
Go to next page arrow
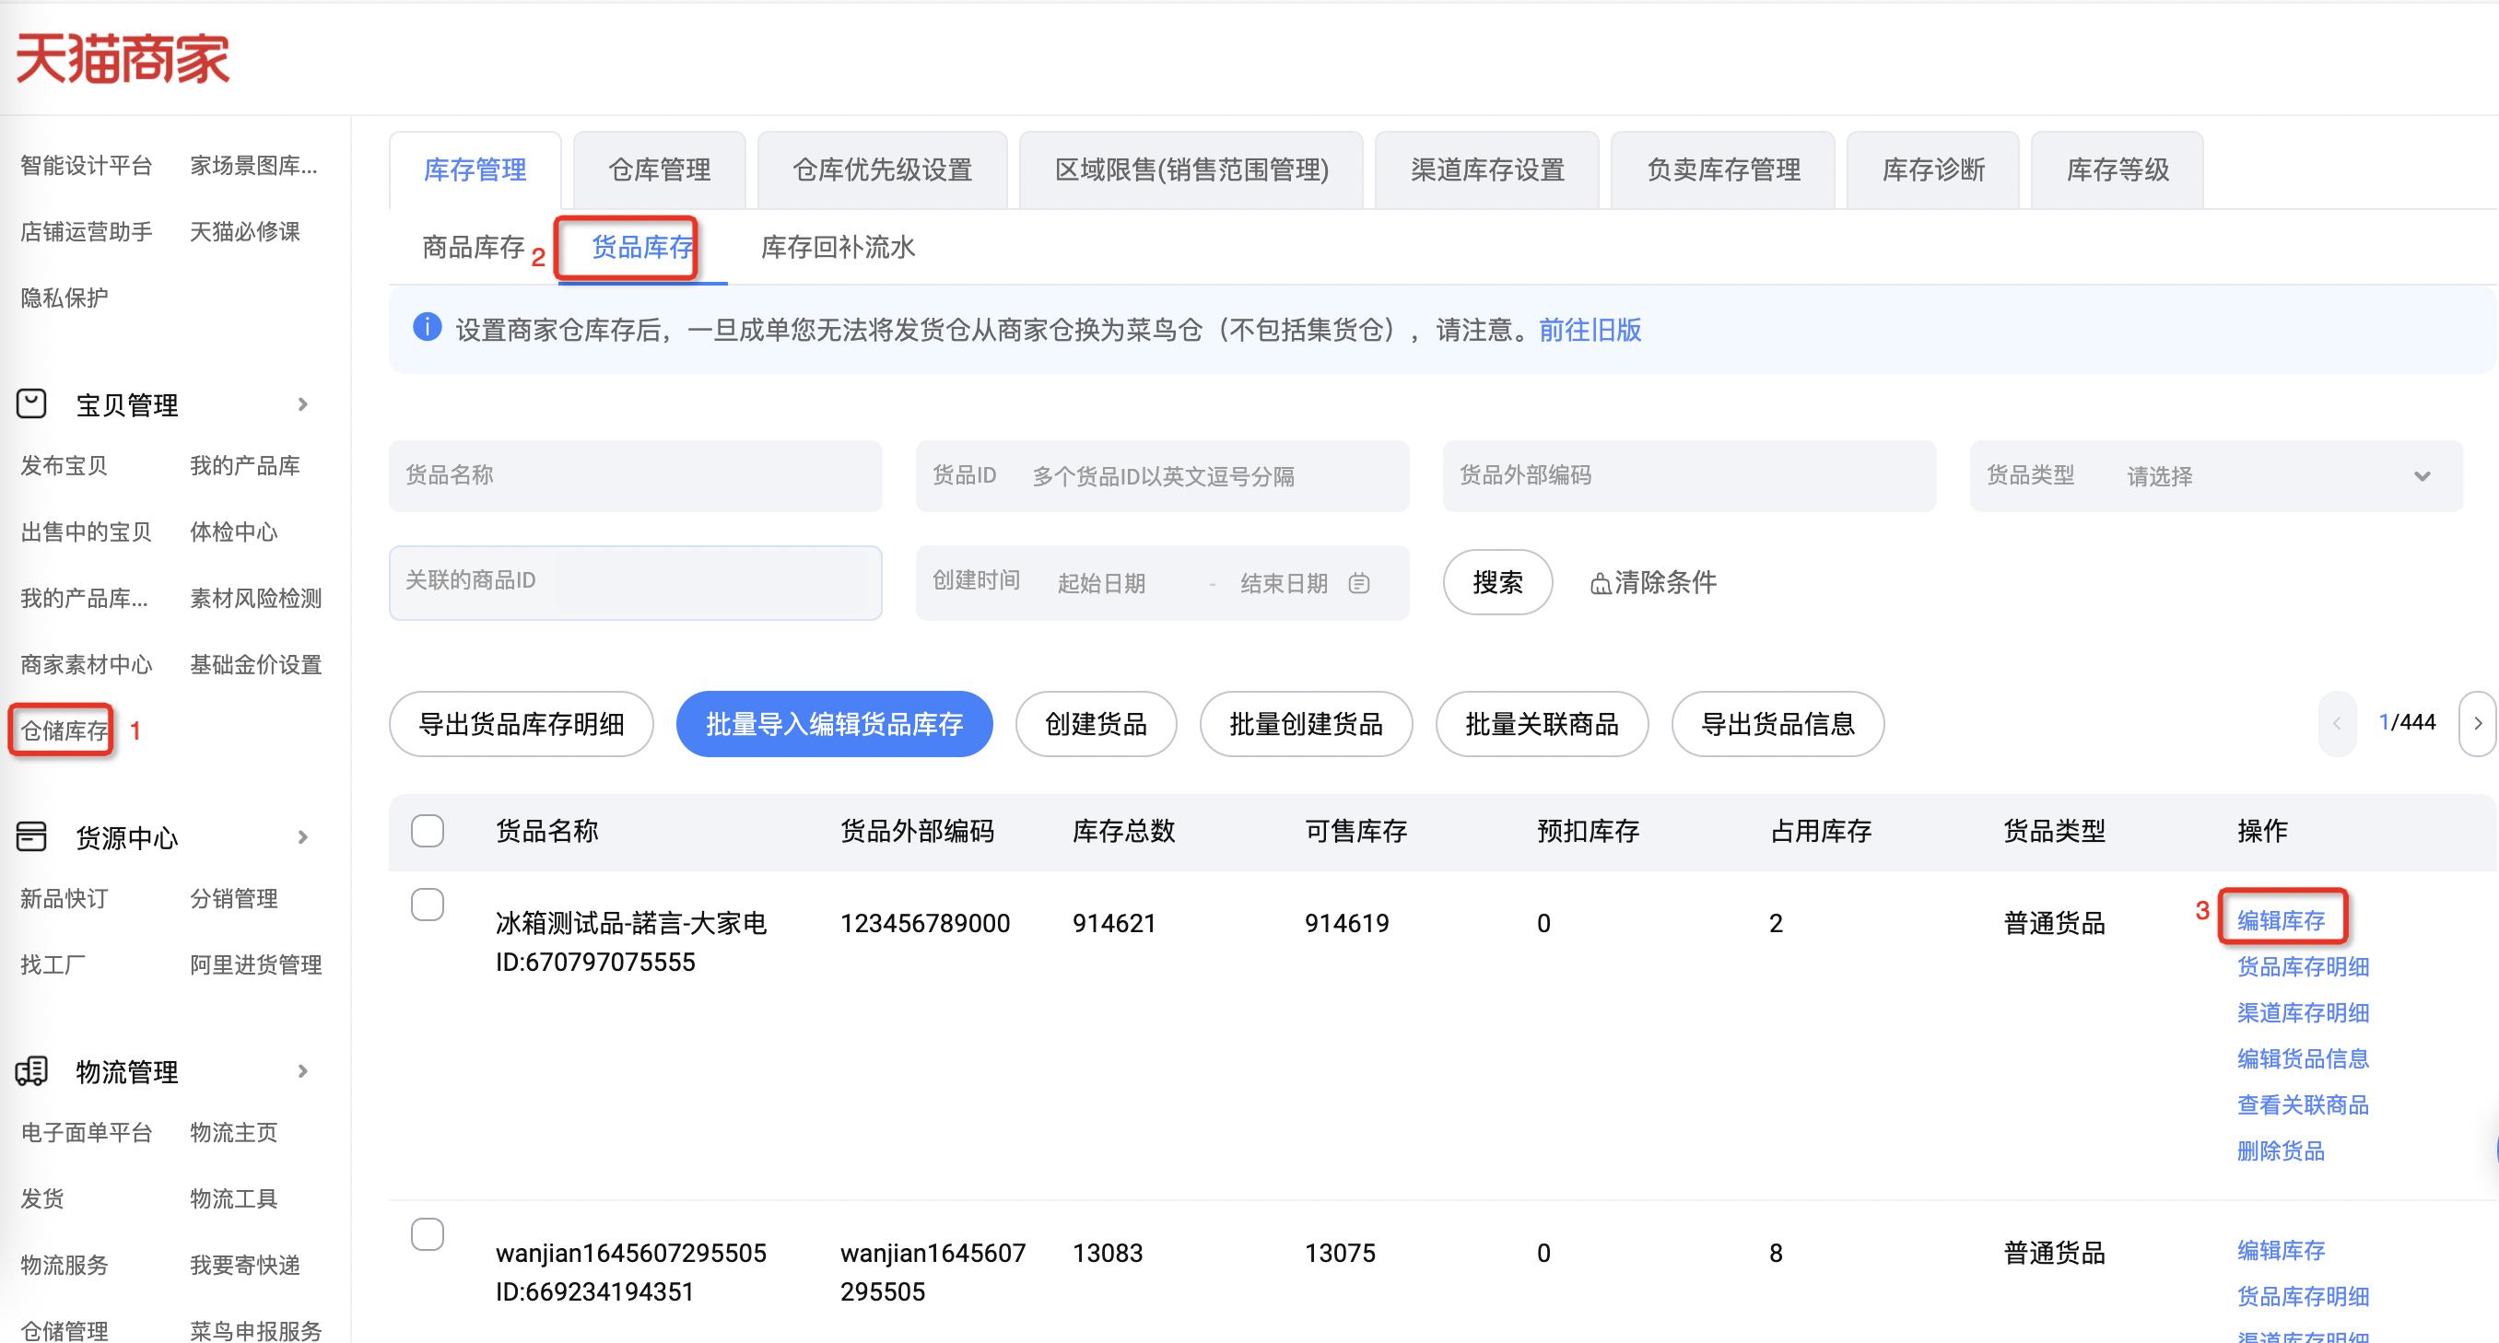coord(2479,723)
